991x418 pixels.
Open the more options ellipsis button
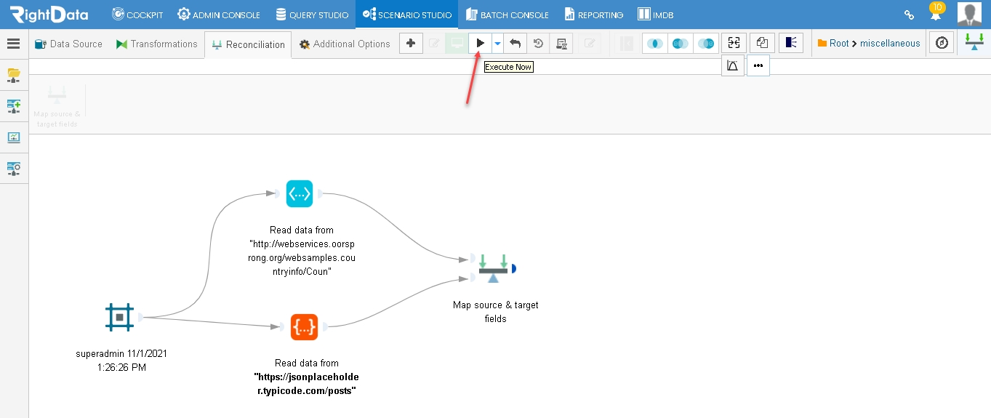(758, 65)
